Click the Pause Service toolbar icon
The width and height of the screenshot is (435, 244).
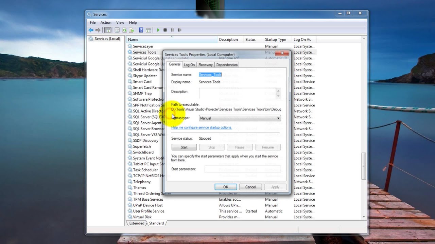point(172,30)
